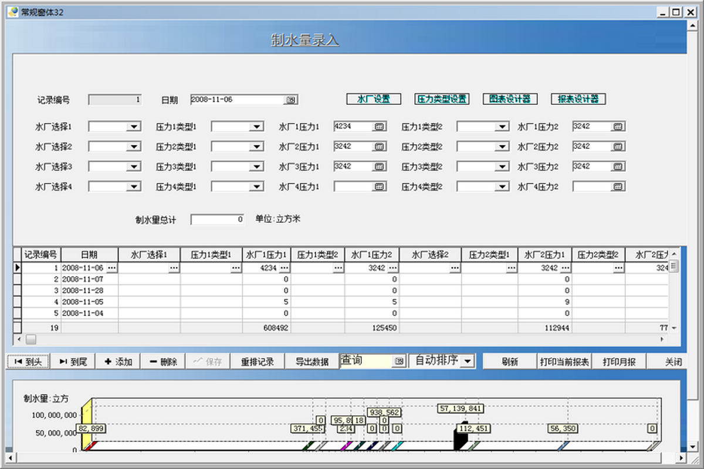
Task: Click chart label 57,139,841
Action: pos(461,408)
